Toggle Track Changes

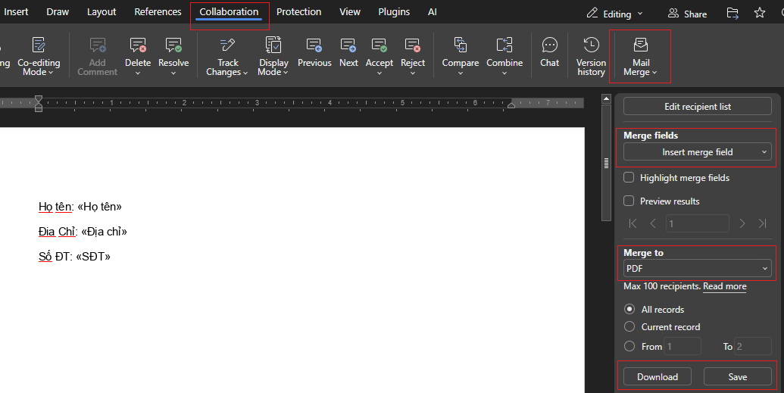click(227, 56)
